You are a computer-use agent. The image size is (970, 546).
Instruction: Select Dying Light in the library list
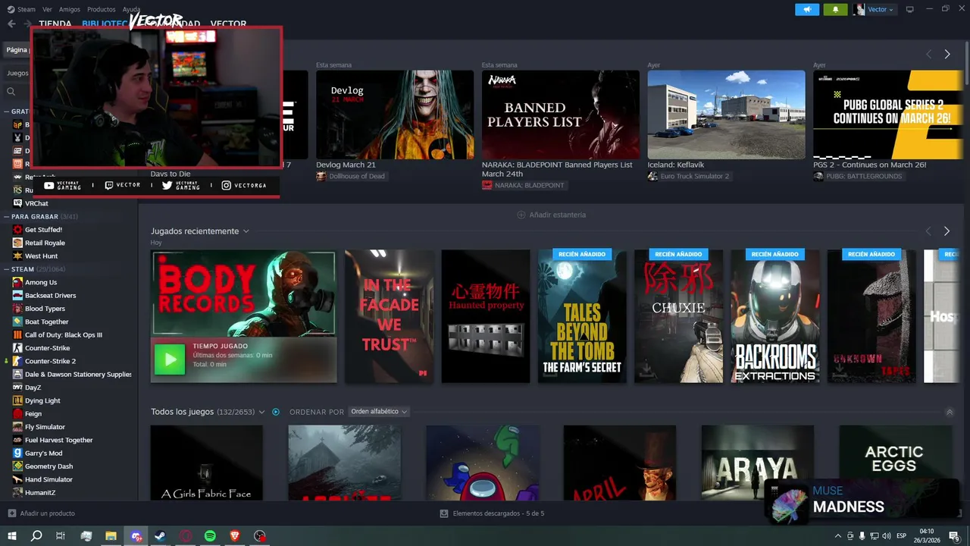(x=42, y=400)
